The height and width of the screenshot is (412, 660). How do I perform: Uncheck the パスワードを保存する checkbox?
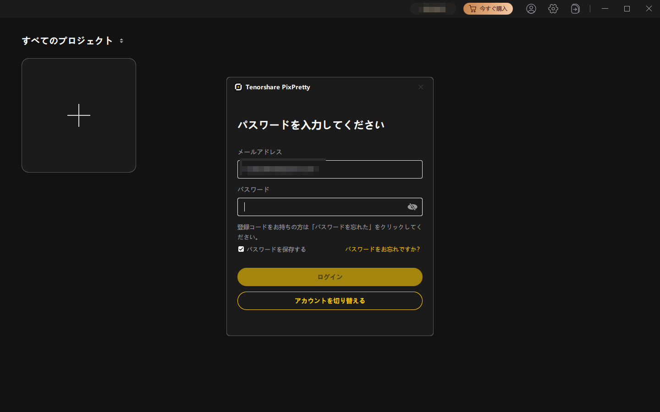pyautogui.click(x=241, y=249)
